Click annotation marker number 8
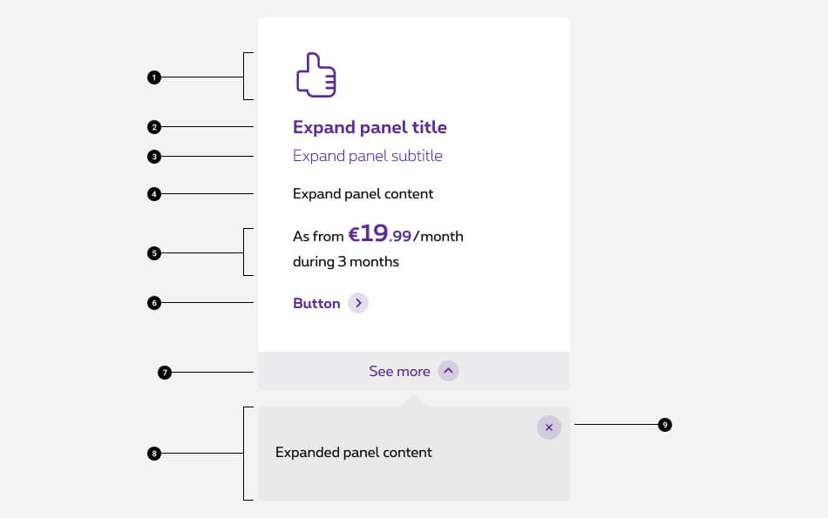Screen dimensions: 828x518 (x=154, y=454)
